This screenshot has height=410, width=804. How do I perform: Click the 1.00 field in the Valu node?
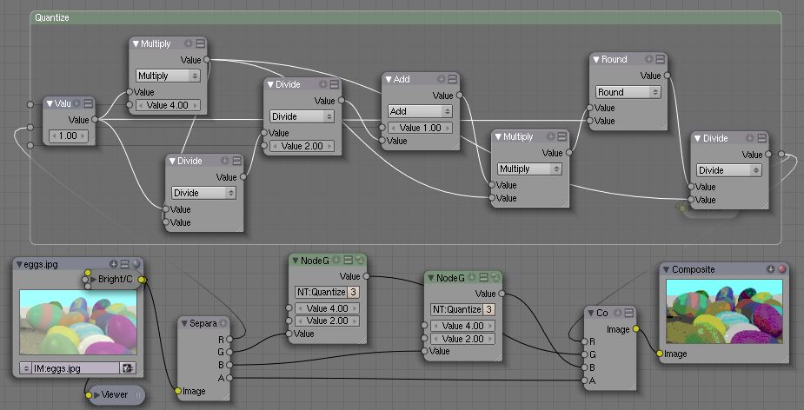click(68, 136)
